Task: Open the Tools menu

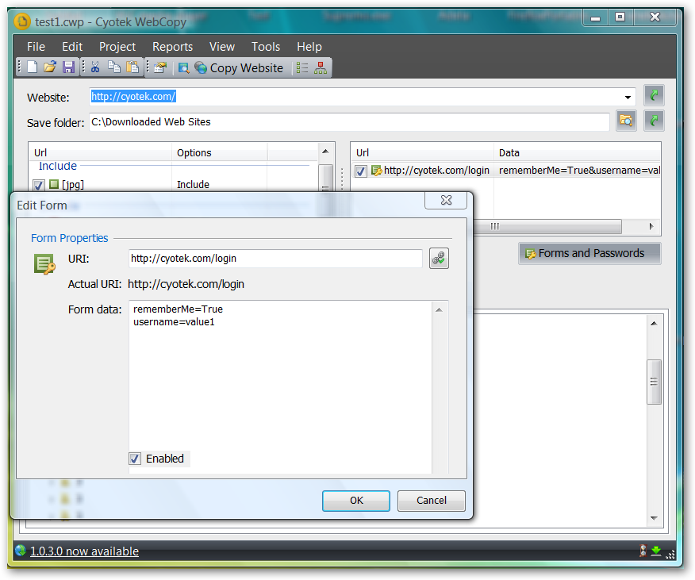Action: point(266,47)
